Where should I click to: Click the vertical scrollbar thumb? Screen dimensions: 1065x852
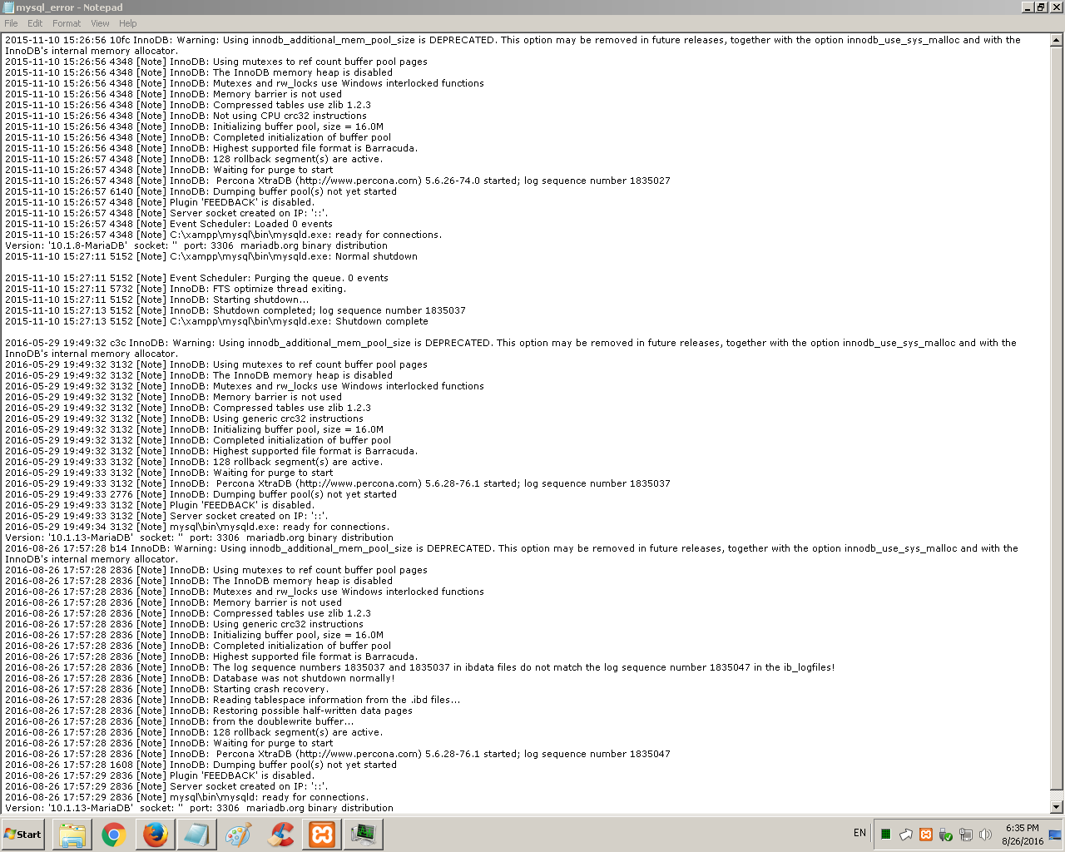pos(1057,418)
